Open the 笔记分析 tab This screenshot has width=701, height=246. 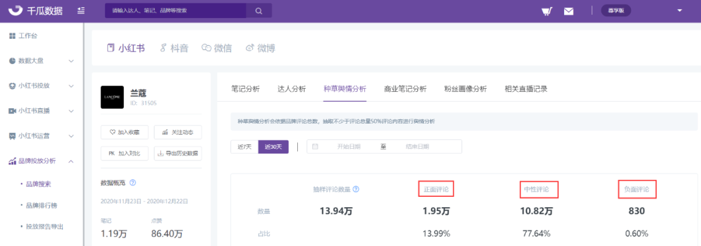click(x=245, y=89)
